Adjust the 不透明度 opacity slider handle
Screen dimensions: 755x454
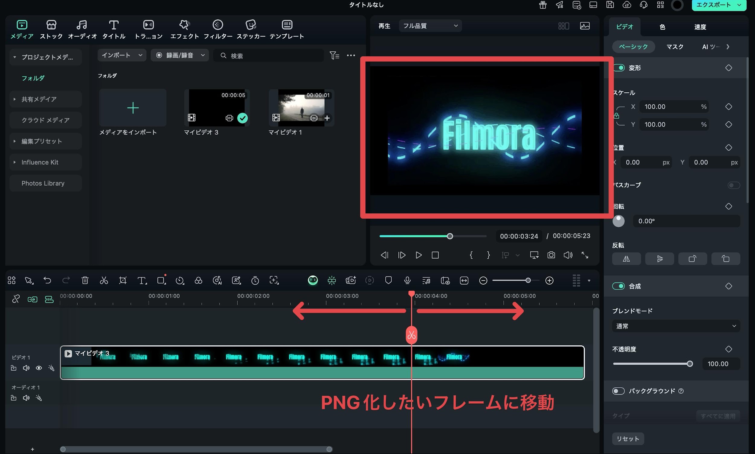[x=690, y=363]
